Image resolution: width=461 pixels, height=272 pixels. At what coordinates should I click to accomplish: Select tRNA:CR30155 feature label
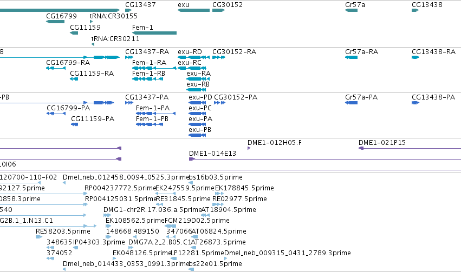[x=113, y=16]
